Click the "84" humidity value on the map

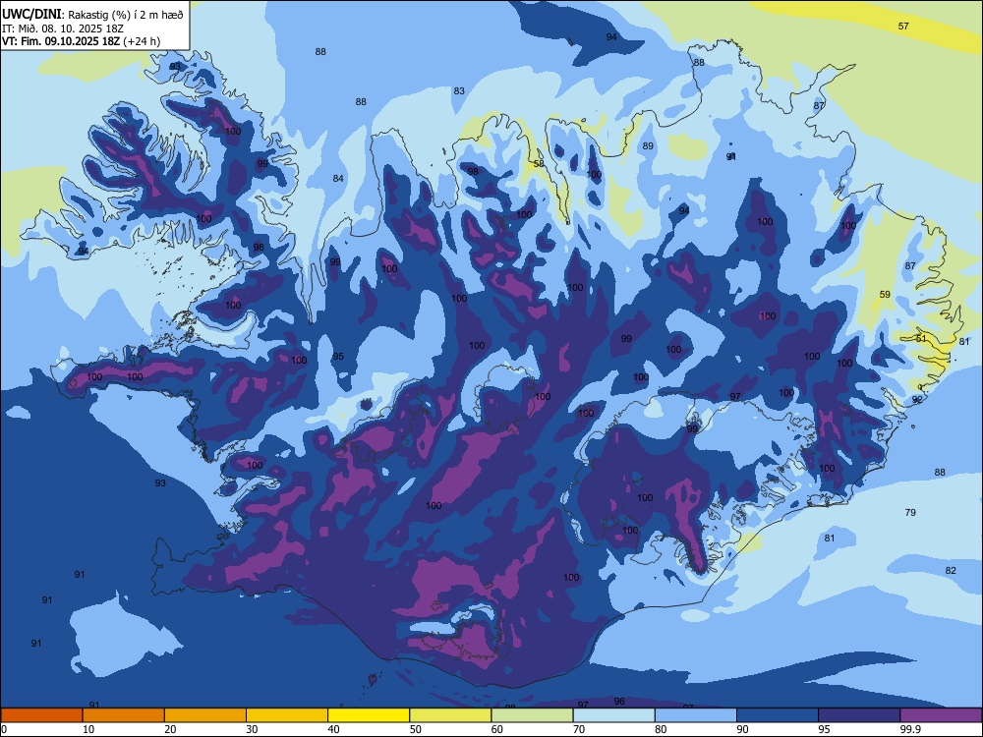[338, 179]
